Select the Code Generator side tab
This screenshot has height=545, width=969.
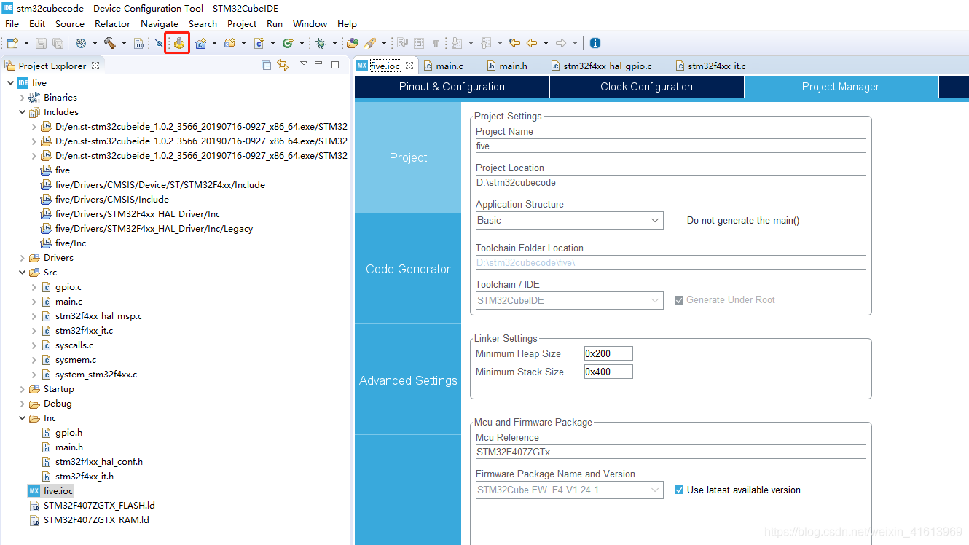[408, 269]
